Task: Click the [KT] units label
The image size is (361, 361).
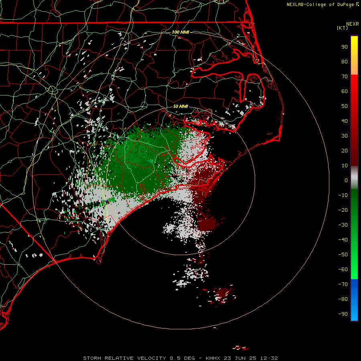Action: pyautogui.click(x=342, y=28)
